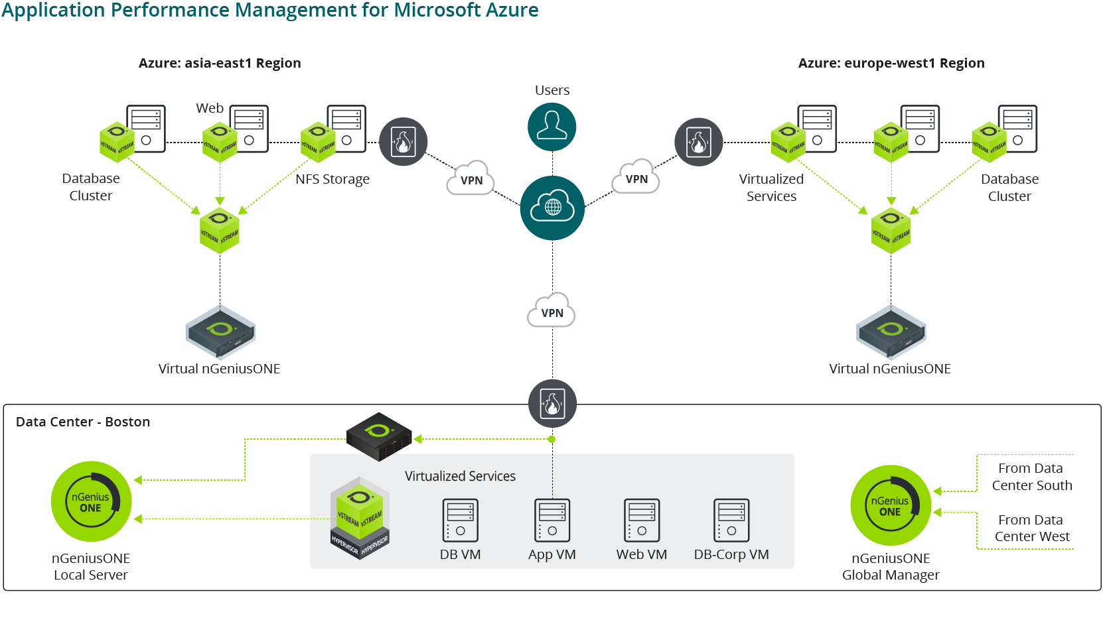Select asia-east1 Database Cluster server icon
This screenshot has height=622, width=1103.
pos(146,129)
